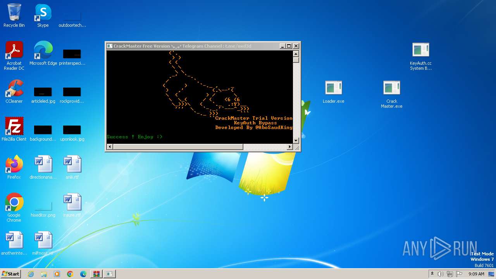Select the printerspeci file icon
Viewport: 496px width, 279px height.
point(72,56)
